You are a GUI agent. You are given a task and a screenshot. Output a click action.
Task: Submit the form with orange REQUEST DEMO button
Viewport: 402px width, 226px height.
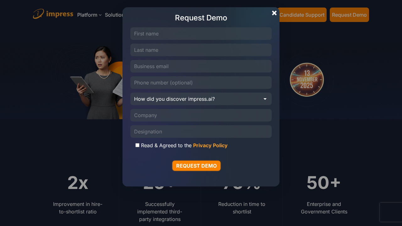pos(196,166)
